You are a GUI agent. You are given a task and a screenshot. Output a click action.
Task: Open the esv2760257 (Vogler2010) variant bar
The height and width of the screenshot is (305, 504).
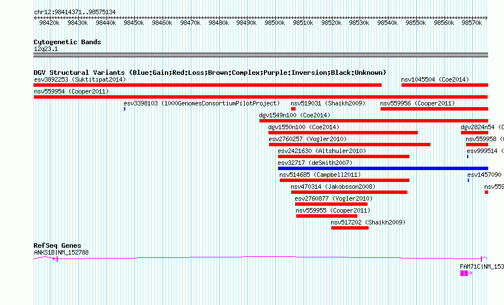(350, 145)
